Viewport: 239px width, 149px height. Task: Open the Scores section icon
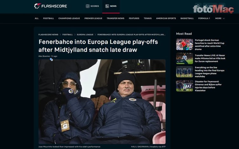pyautogui.click(x=87, y=6)
